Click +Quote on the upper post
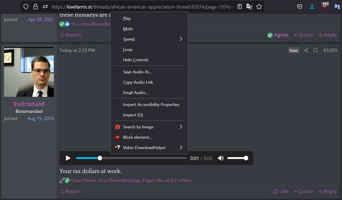 (x=303, y=35)
